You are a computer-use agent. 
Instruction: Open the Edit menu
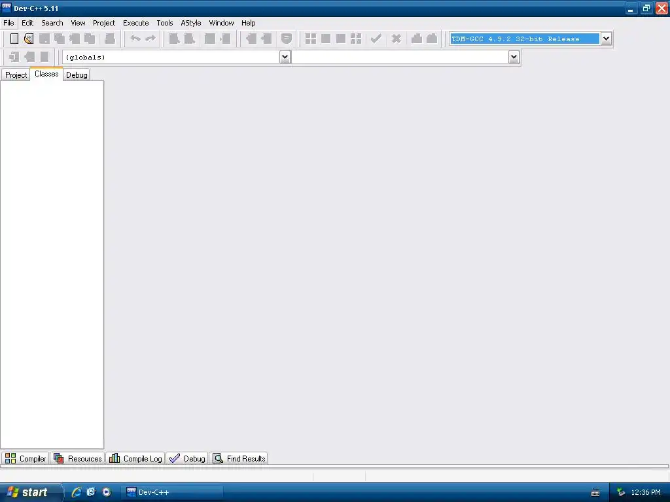pos(27,23)
